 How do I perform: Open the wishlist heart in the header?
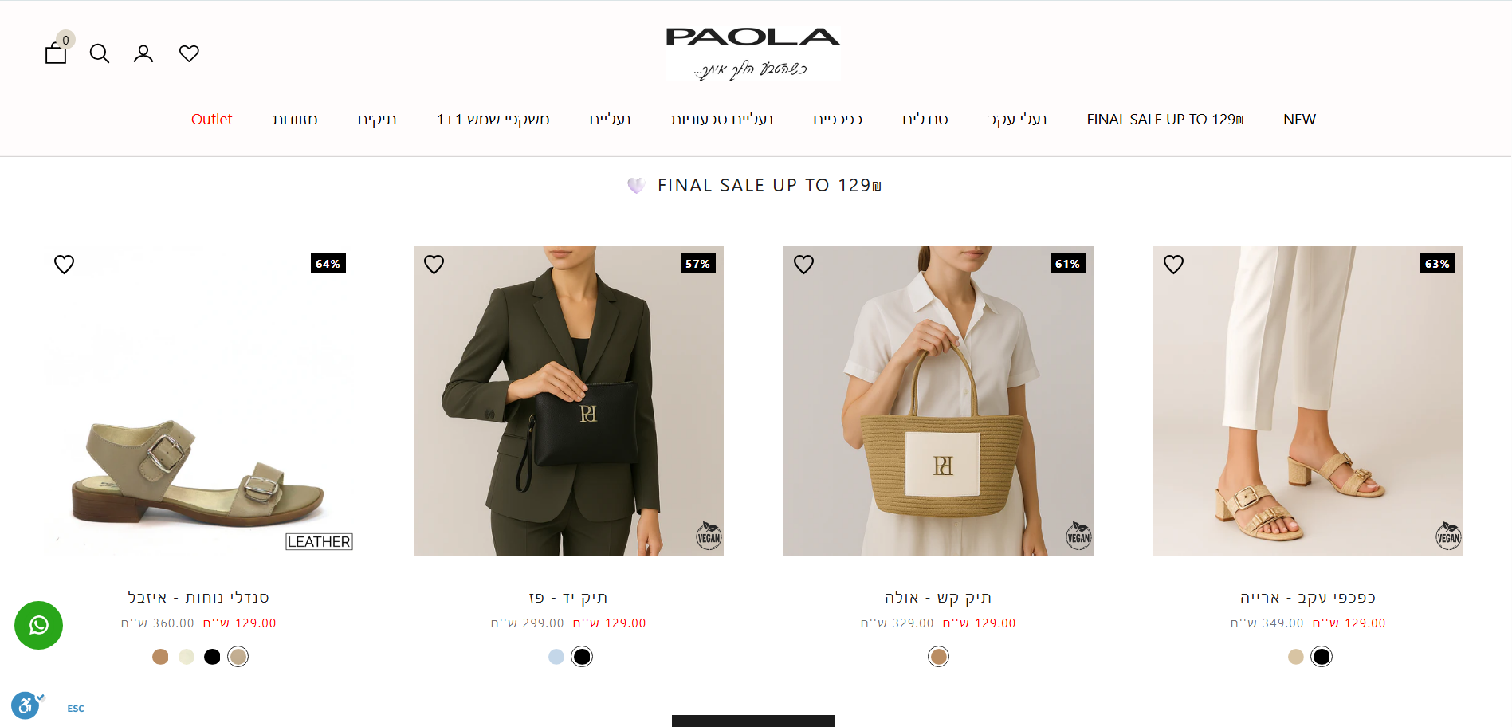pyautogui.click(x=189, y=53)
